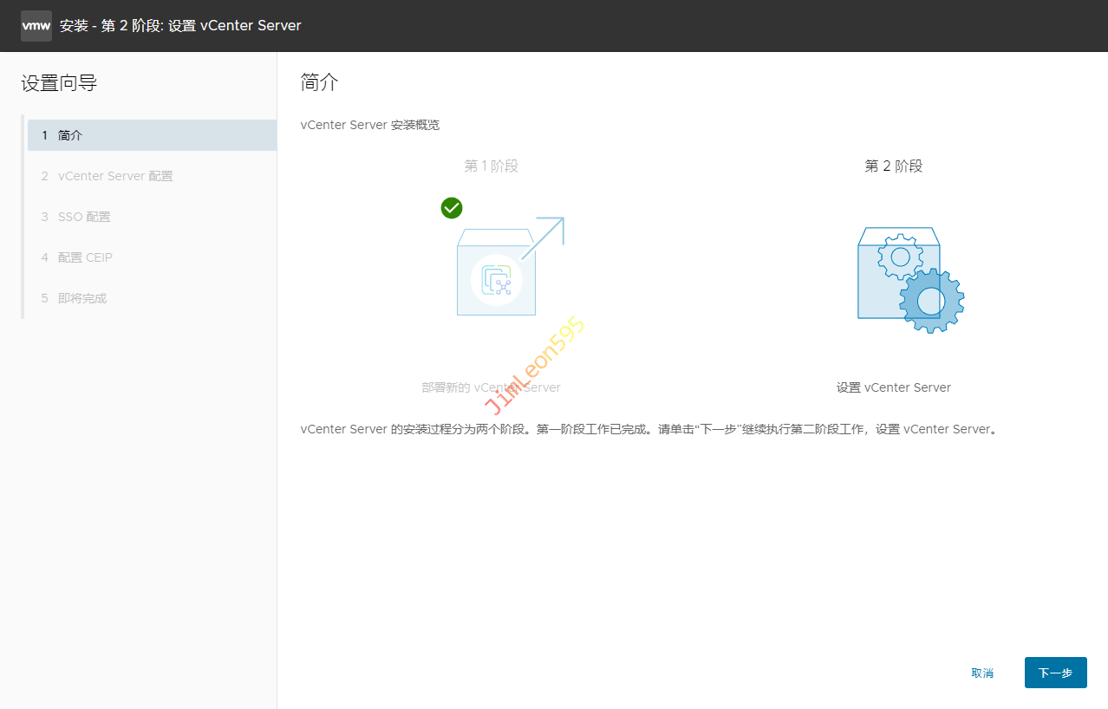Select step 1 简介 in the wizard
Image resolution: width=1108 pixels, height=709 pixels.
(x=152, y=135)
